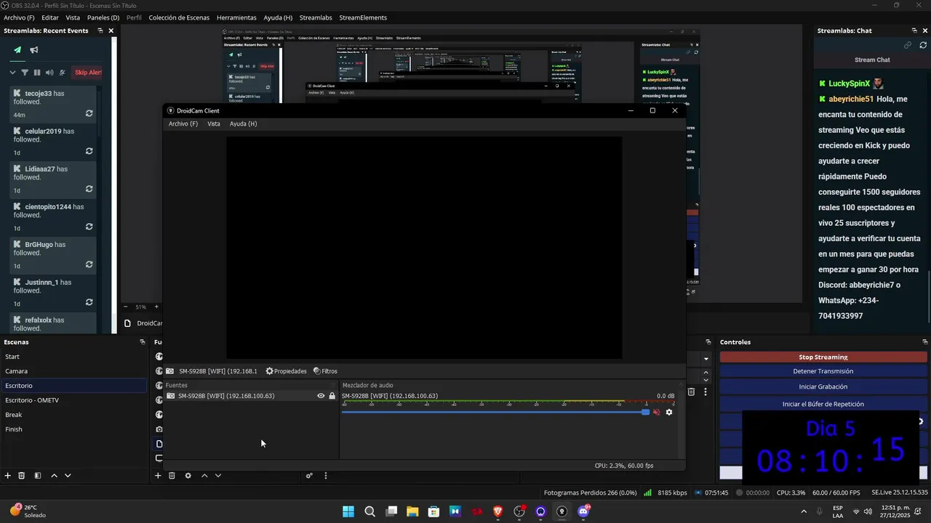Open the advanced audio properties gears icon

[309, 476]
